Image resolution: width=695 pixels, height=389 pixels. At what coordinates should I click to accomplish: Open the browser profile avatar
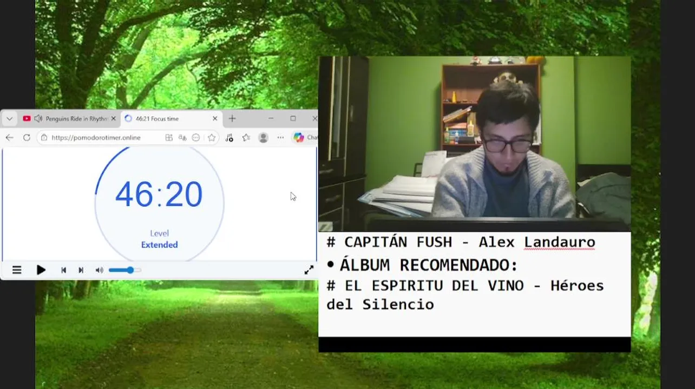[x=264, y=138]
